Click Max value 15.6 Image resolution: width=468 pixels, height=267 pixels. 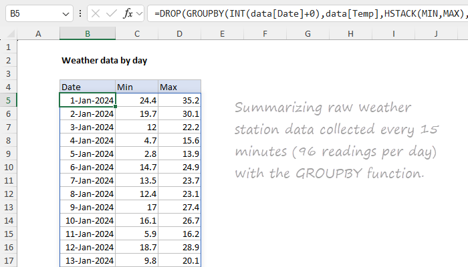(179, 140)
